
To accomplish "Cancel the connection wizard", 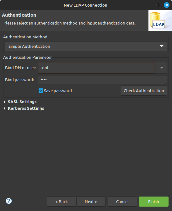I will coord(122,202).
